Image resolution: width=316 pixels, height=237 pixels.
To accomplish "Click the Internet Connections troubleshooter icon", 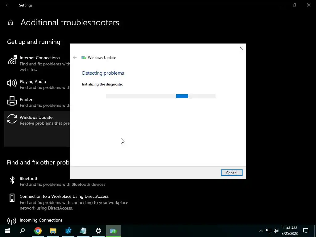I will (x=12, y=60).
